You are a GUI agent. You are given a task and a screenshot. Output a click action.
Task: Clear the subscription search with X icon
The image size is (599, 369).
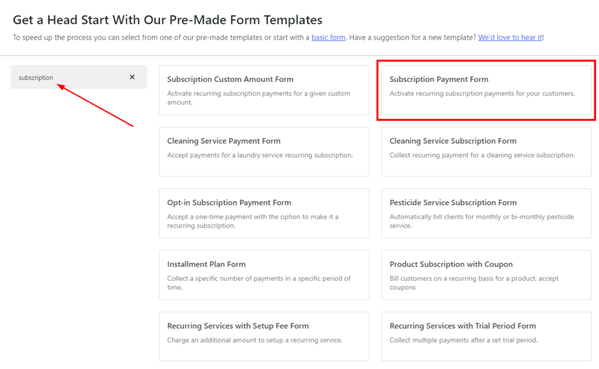132,77
